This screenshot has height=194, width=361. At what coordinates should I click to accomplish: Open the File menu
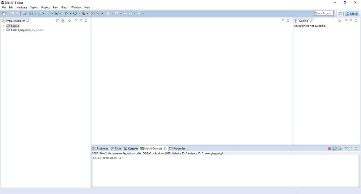tap(4, 7)
